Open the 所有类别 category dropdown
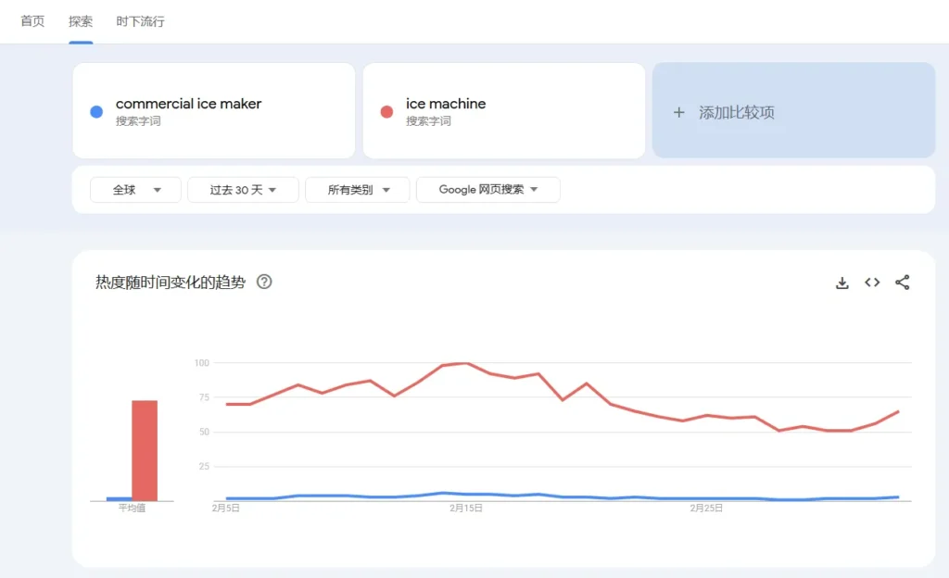949x578 pixels. [x=358, y=189]
